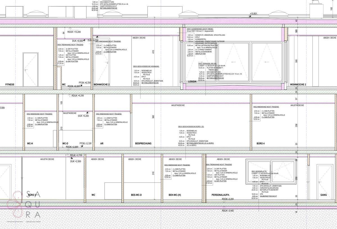The image size is (337, 229).
Task: Select the 'LOGGIA' room label
Action: click(192, 82)
